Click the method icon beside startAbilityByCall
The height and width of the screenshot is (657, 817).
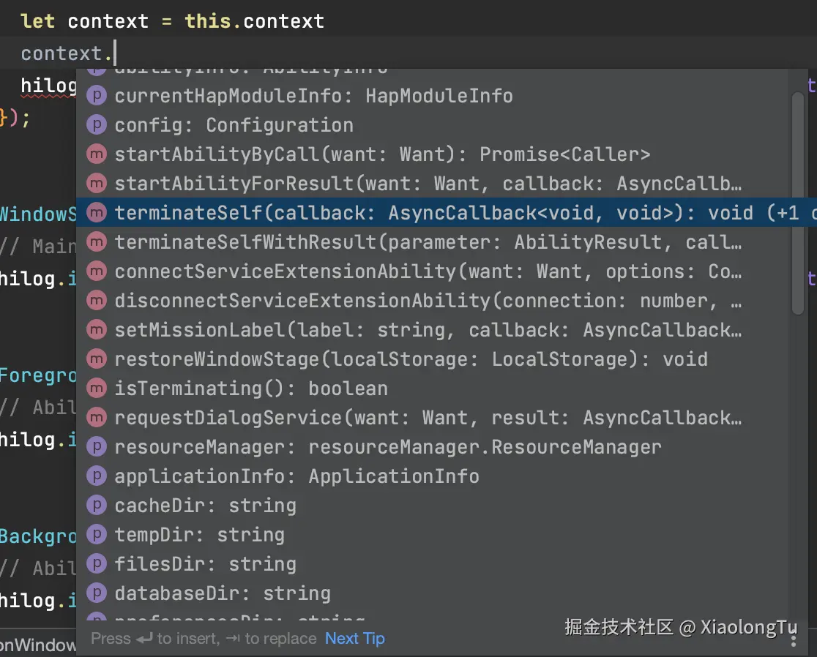click(x=97, y=154)
